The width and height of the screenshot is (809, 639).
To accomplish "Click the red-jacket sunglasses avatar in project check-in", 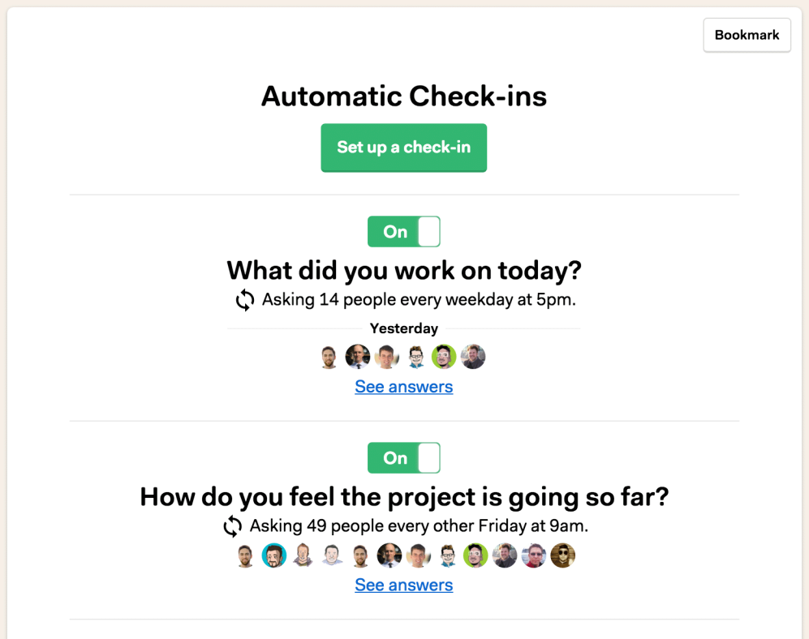I will point(534,555).
